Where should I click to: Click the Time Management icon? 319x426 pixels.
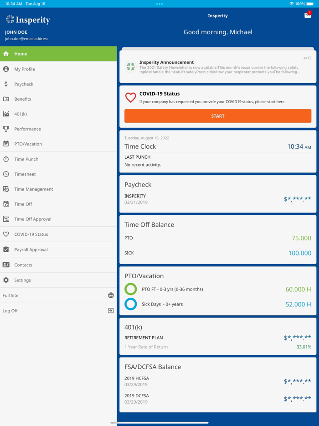[6, 189]
